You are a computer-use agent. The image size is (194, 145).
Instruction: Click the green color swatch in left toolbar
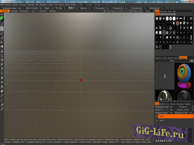pos(2,18)
